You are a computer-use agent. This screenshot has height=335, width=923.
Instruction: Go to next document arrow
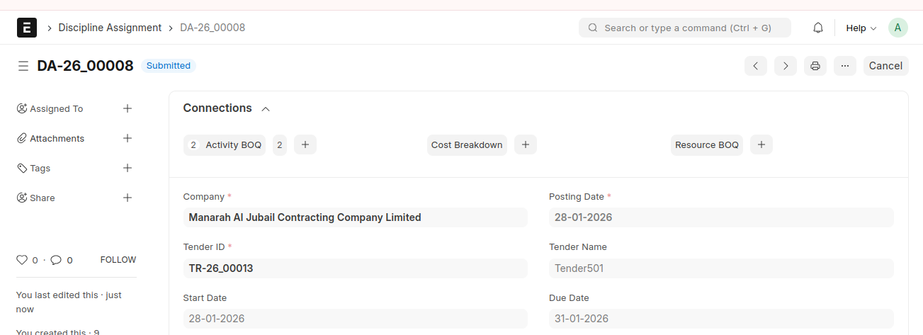[x=786, y=66]
